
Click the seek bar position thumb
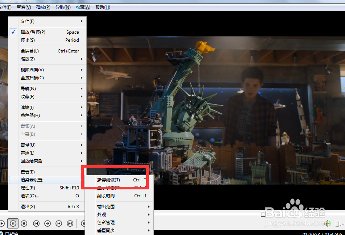(x=263, y=214)
